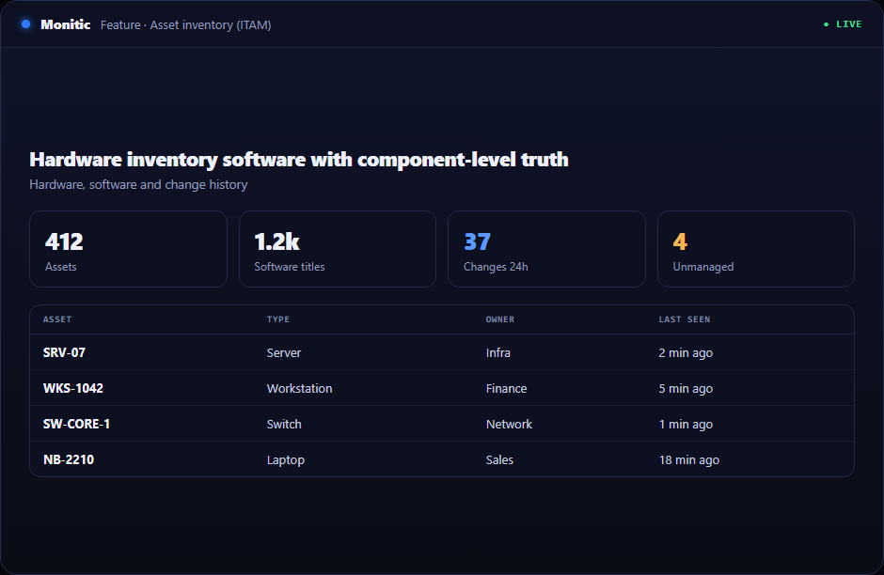The height and width of the screenshot is (575, 884).
Task: Select the Feature · Asset inventory (ITAM) breadcrumb
Action: tap(185, 24)
